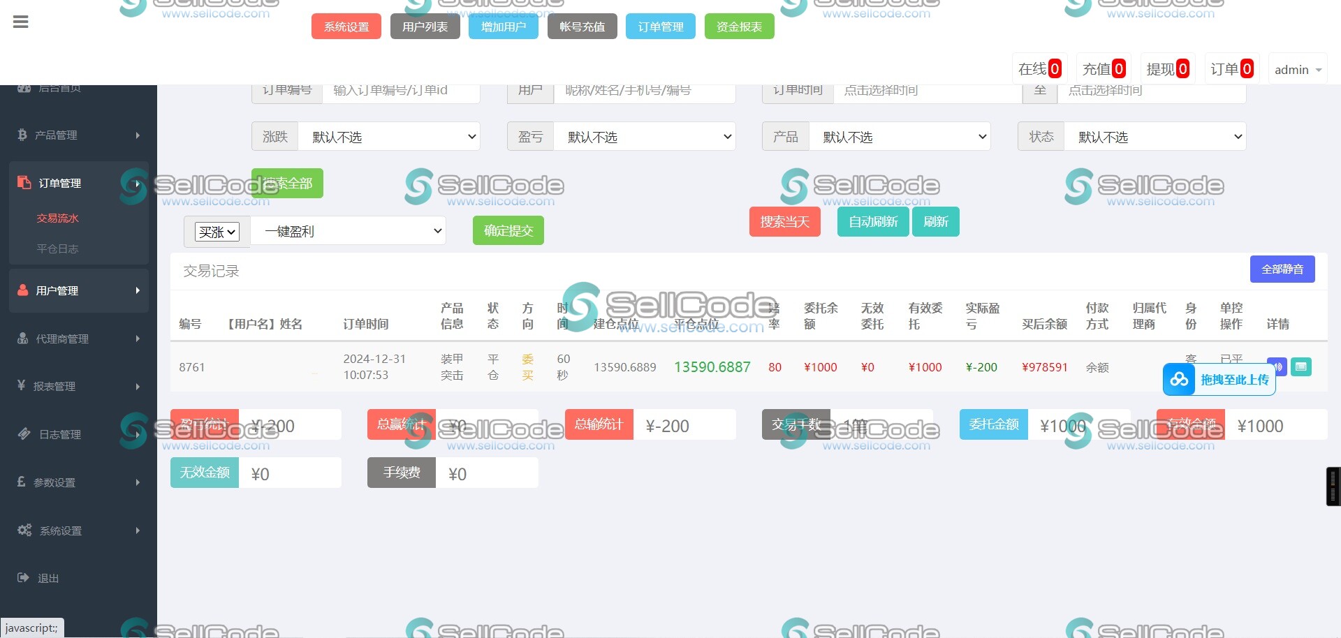Click the red user icon for 用户管理
The width and height of the screenshot is (1341, 638).
tap(23, 290)
